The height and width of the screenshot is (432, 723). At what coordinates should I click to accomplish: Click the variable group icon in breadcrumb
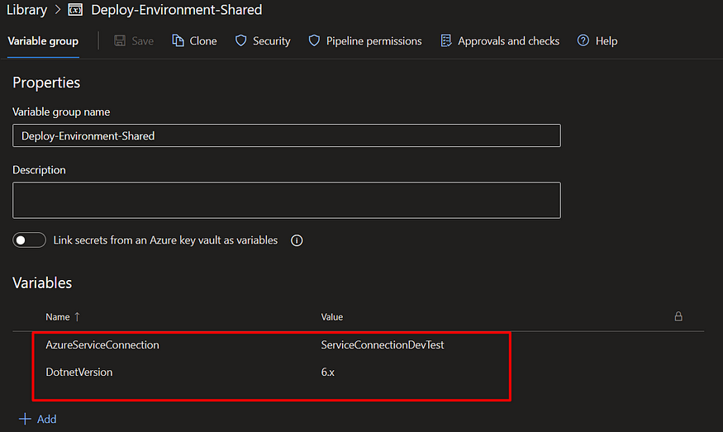point(75,10)
